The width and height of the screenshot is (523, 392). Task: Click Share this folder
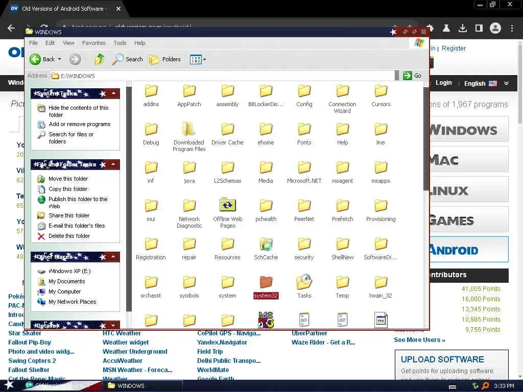point(69,215)
